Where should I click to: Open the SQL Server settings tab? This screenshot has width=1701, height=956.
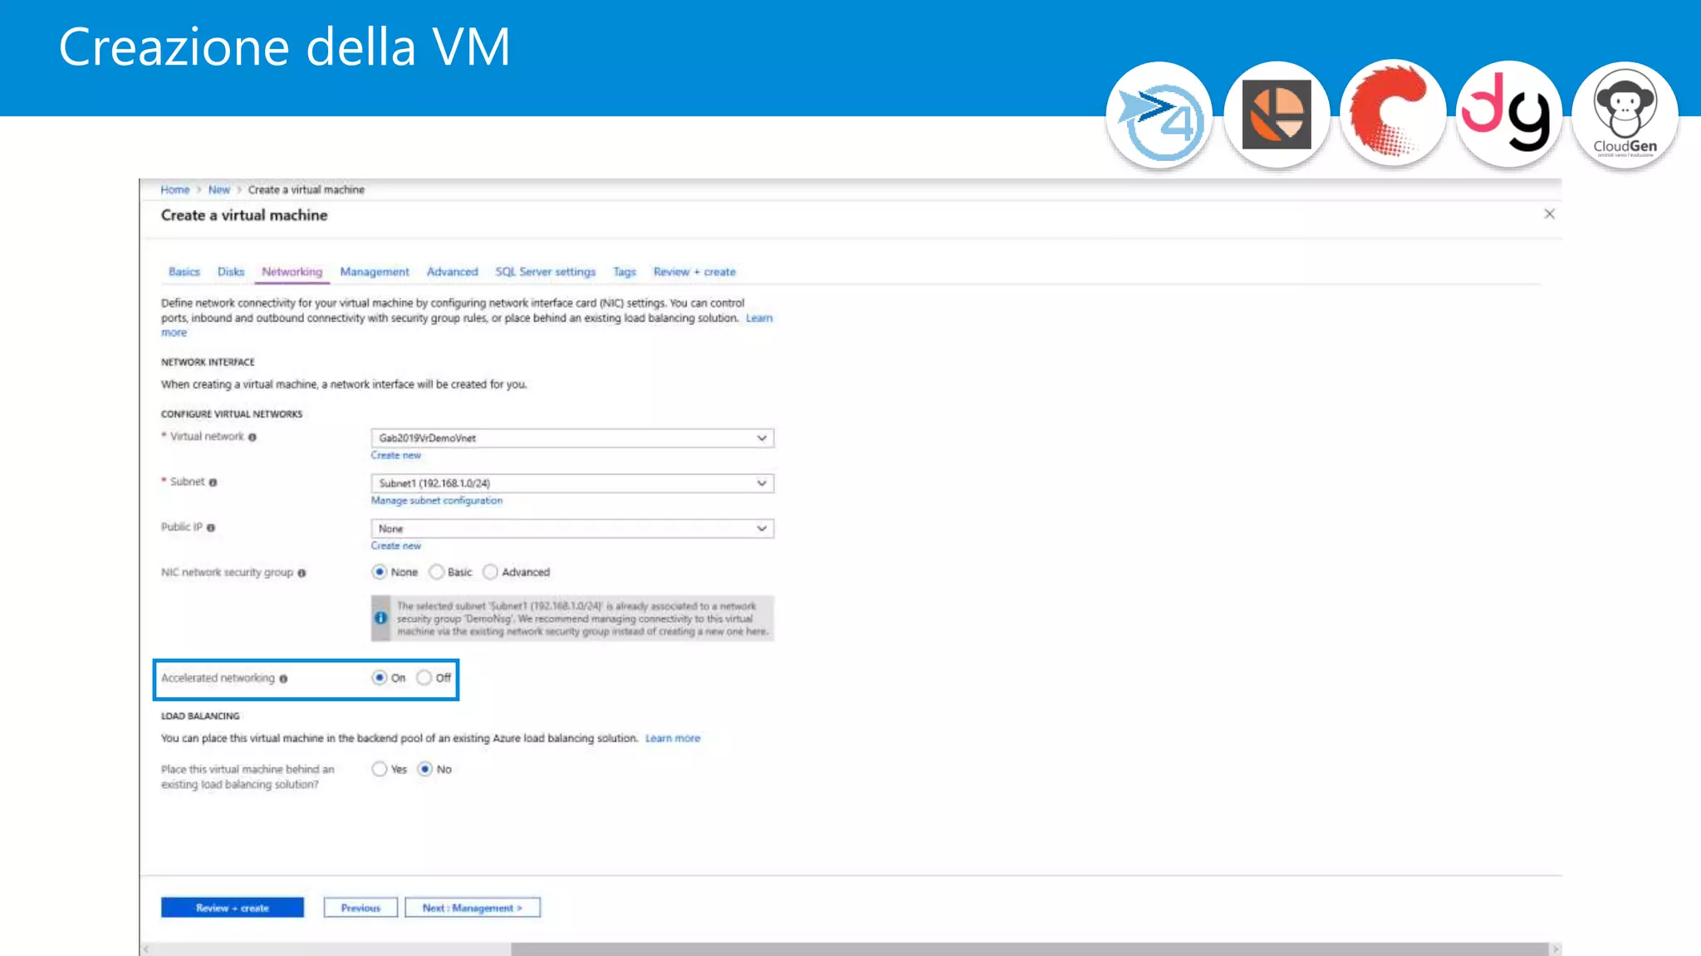click(545, 272)
